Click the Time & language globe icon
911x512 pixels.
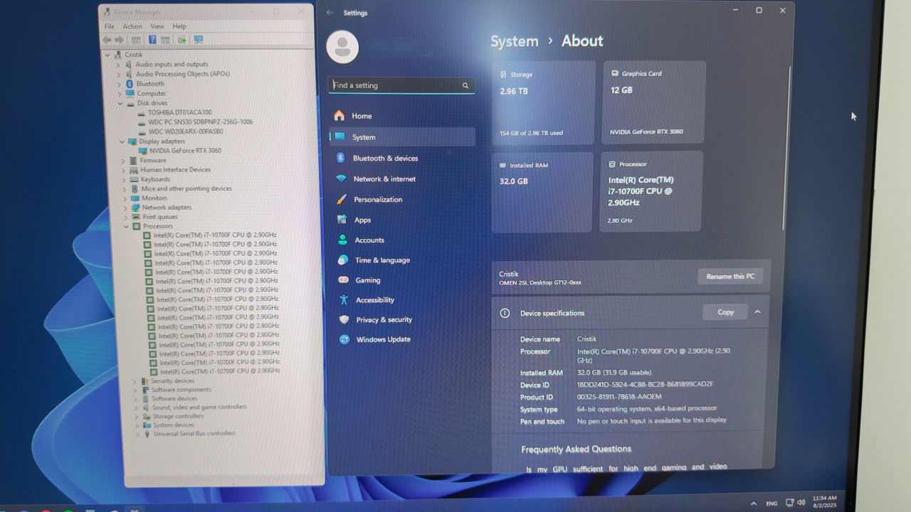pyautogui.click(x=343, y=260)
